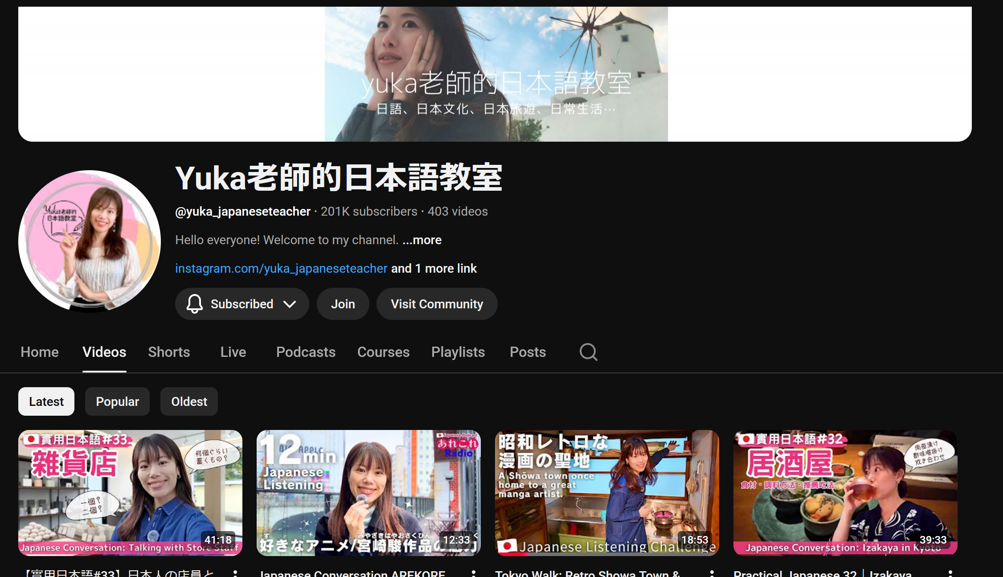This screenshot has height=577, width=1003.
Task: Select the Oldest sort chip
Action: [189, 401]
